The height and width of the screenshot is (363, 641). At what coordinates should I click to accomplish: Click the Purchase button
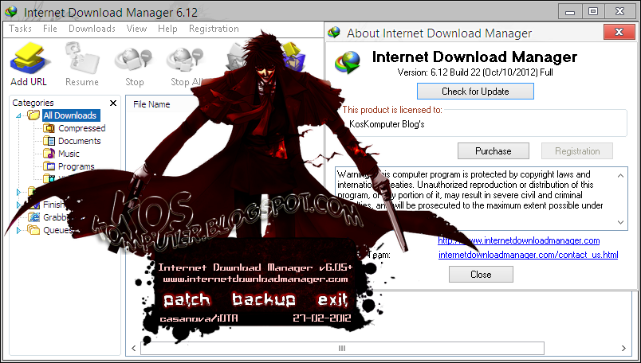point(493,151)
